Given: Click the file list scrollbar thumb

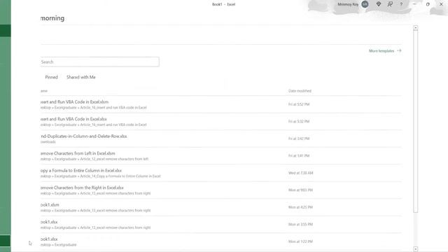Looking at the screenshot, I should [x=416, y=121].
